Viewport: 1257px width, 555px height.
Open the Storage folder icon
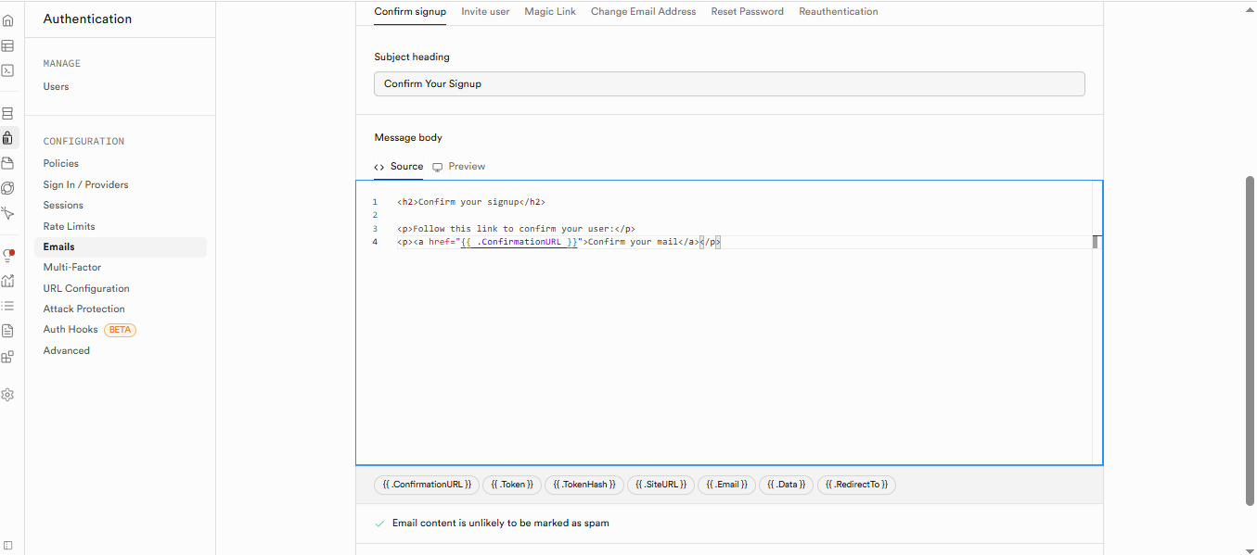(7, 163)
